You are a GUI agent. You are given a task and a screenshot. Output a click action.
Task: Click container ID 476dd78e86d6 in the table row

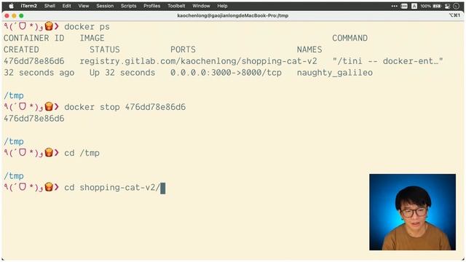(x=34, y=61)
